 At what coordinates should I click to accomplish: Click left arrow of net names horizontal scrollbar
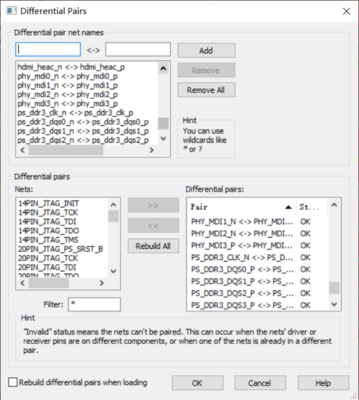pos(23,150)
